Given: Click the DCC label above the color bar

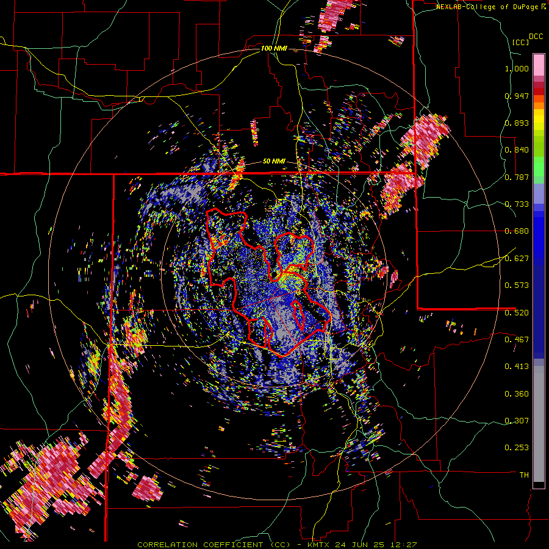Looking at the screenshot, I should click(536, 37).
